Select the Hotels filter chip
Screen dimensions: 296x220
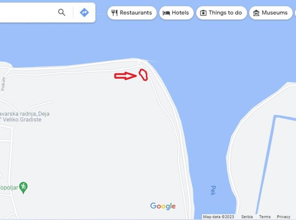click(176, 13)
